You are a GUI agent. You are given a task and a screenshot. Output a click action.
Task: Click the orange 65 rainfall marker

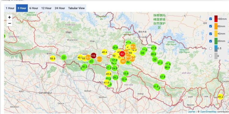(x=123, y=61)
